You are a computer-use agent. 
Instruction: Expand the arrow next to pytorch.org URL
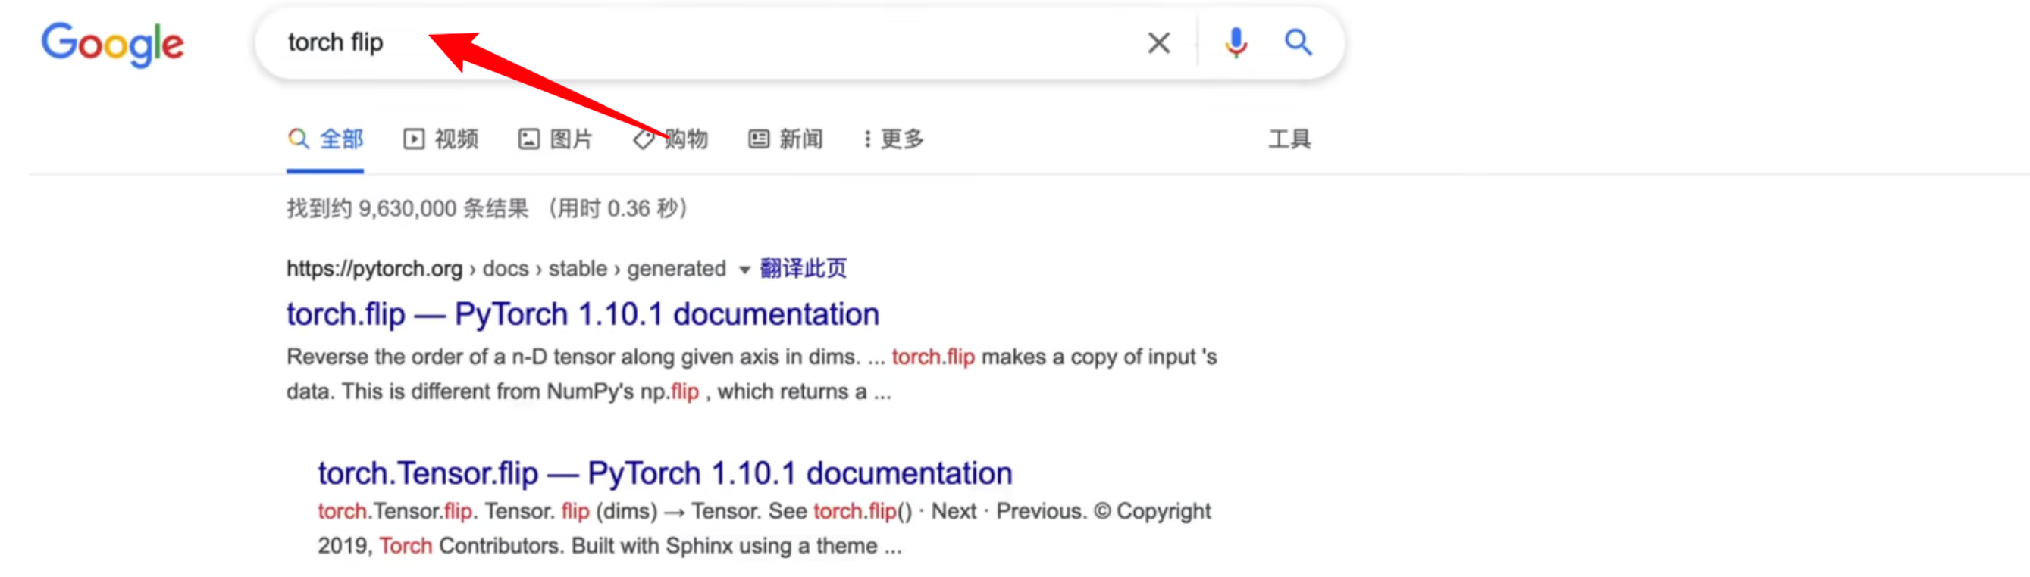tap(744, 270)
